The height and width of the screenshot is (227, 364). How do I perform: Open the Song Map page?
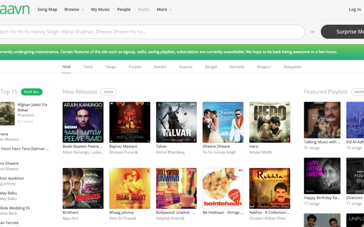[47, 9]
